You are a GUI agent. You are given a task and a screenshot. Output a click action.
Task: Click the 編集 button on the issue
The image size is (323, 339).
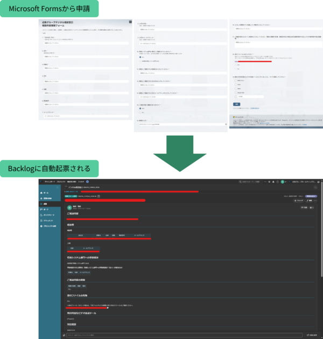(309, 201)
